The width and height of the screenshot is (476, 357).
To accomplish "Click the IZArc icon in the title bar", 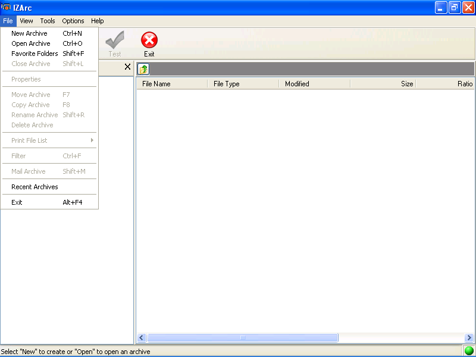I will pyautogui.click(x=7, y=8).
